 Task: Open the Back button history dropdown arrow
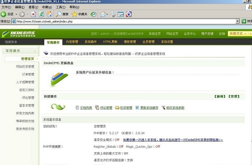click(16, 14)
